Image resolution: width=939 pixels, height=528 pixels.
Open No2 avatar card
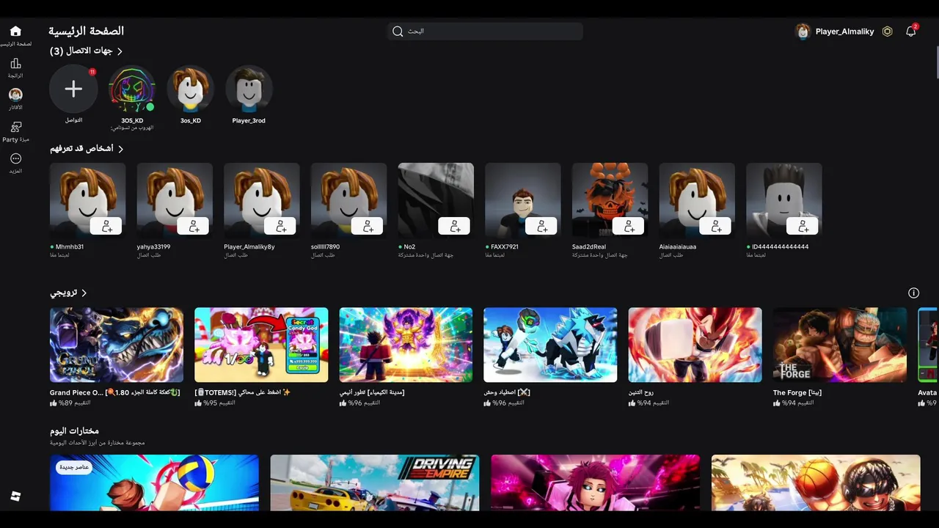(436, 200)
